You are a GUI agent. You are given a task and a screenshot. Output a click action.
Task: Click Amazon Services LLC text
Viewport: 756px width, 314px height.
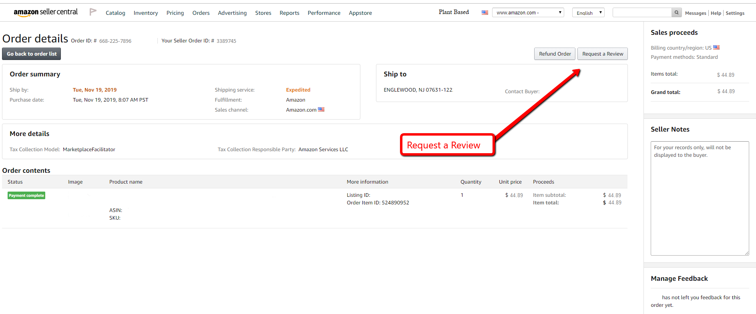point(323,150)
